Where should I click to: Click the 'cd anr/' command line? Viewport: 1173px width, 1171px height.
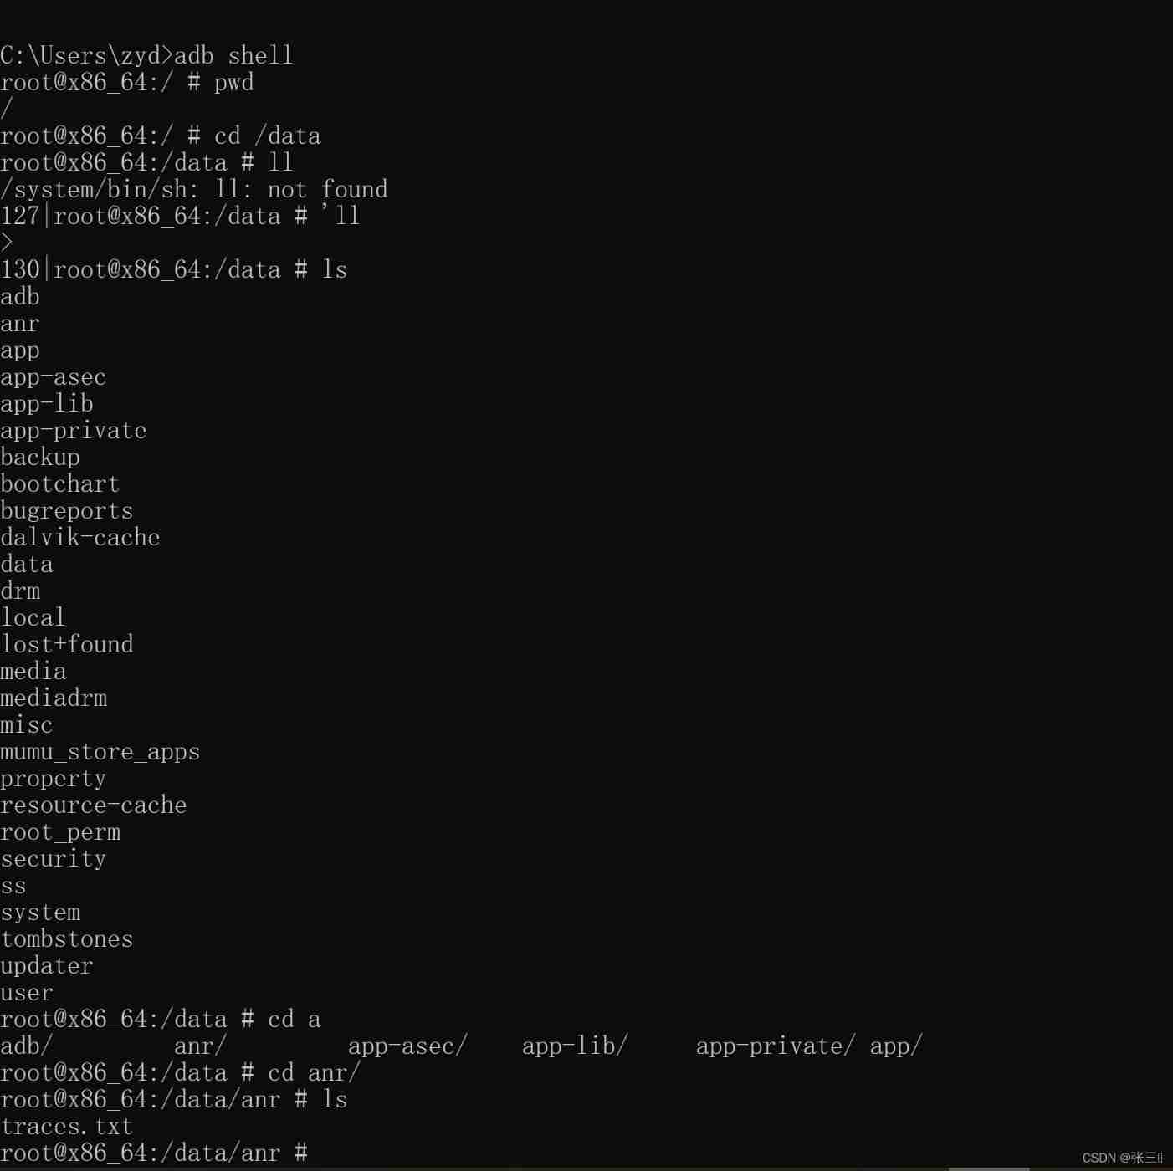click(181, 1072)
